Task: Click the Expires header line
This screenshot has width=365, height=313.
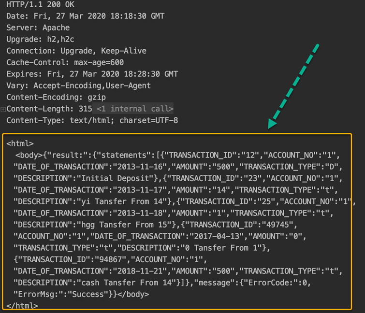Action: pos(92,74)
